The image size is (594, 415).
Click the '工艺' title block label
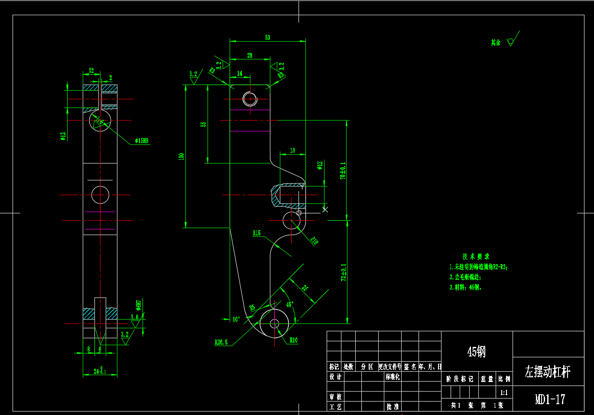(335, 407)
